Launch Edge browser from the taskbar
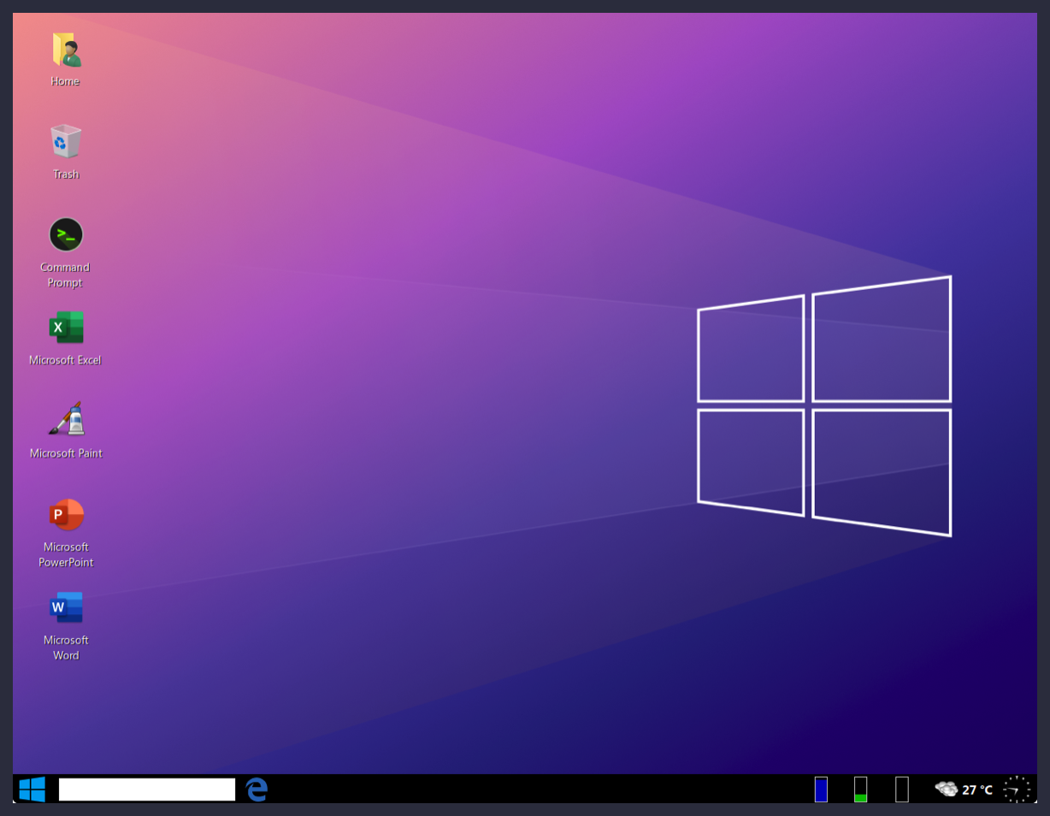This screenshot has height=816, width=1050. click(x=257, y=789)
